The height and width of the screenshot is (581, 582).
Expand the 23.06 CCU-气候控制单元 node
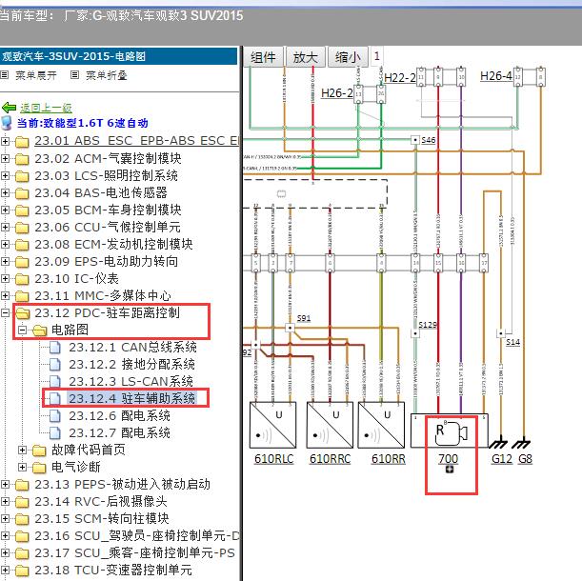pyautogui.click(x=5, y=227)
